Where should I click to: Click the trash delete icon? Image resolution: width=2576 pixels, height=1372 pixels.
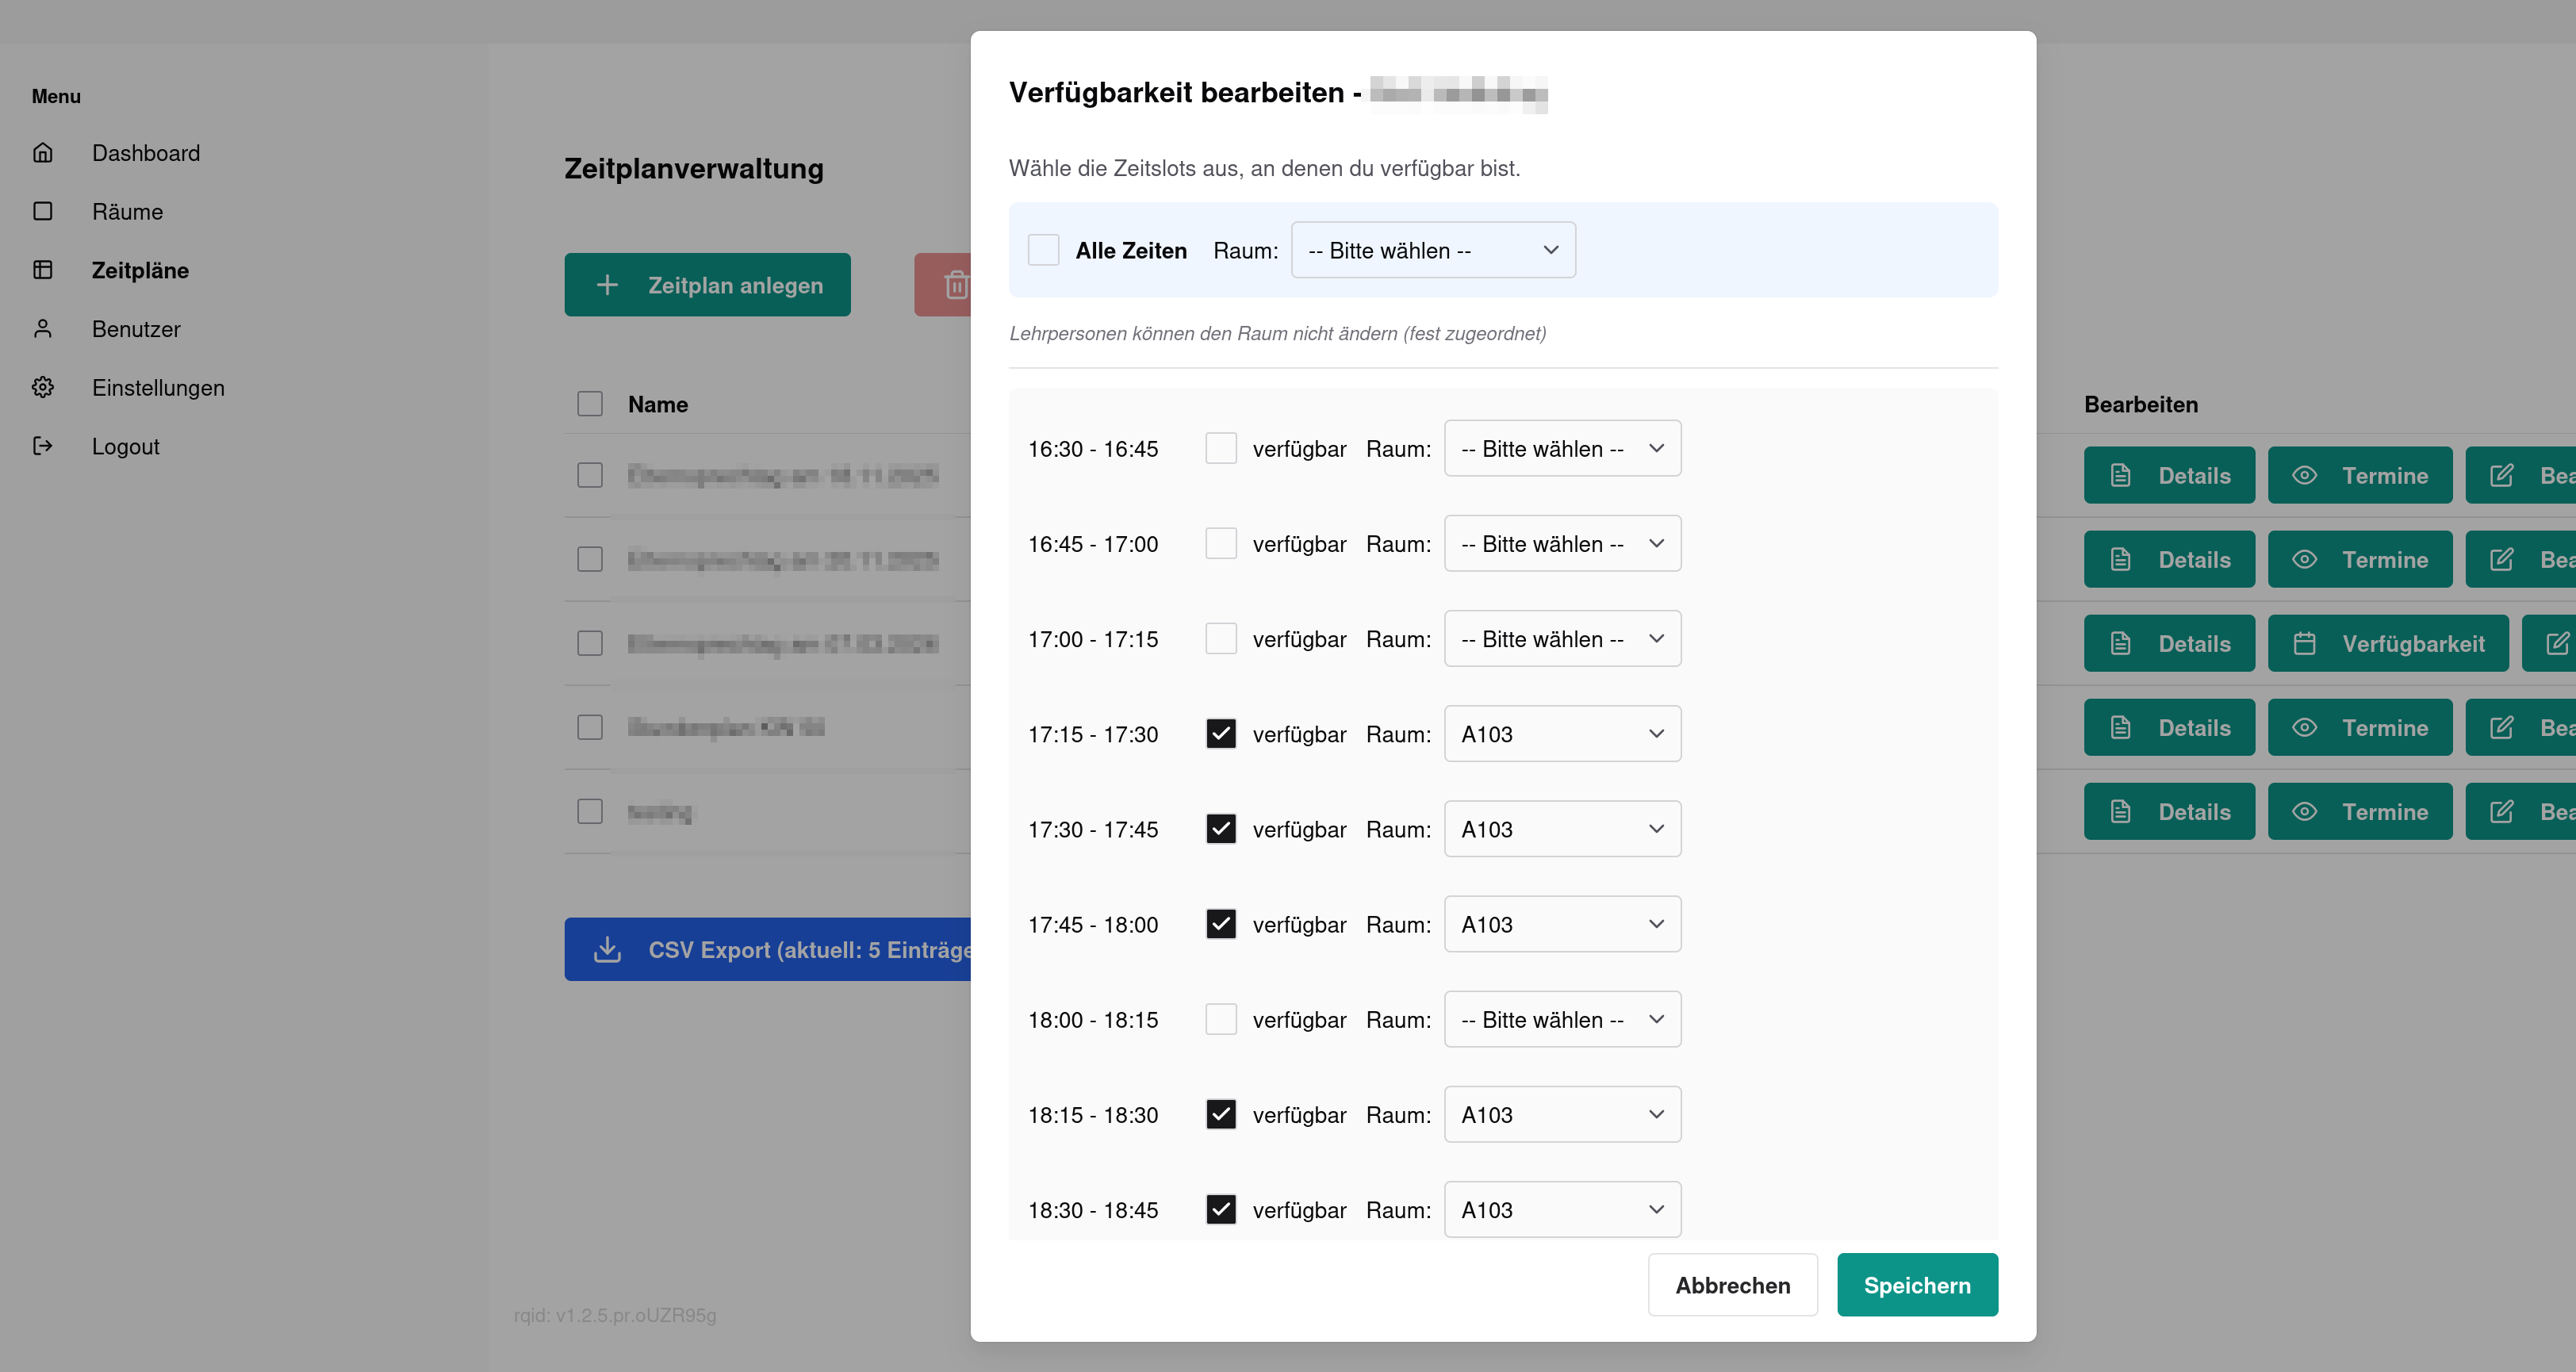pos(957,285)
